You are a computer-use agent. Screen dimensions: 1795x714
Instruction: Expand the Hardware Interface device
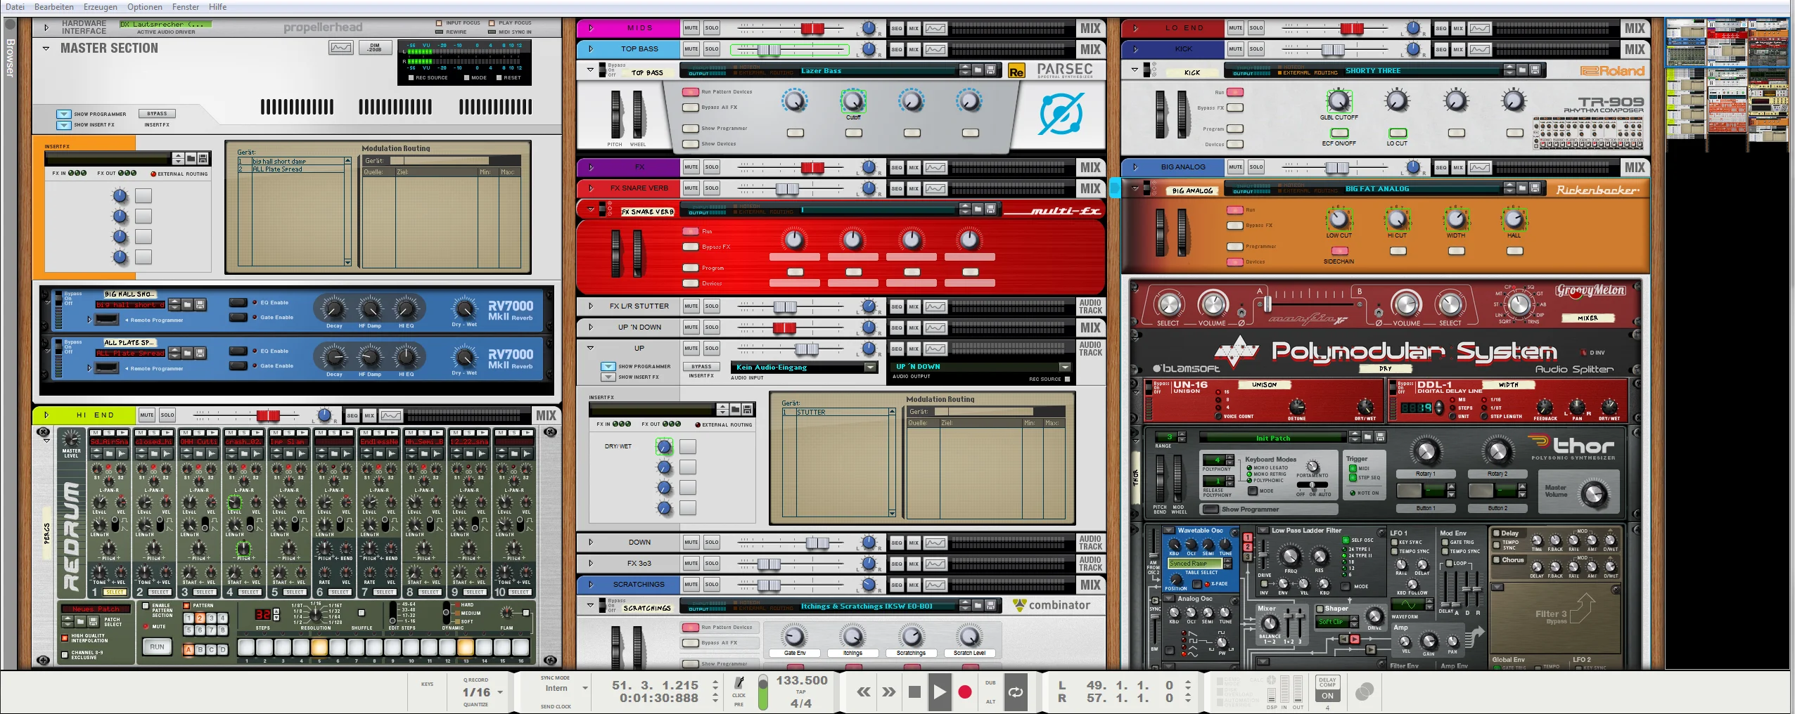46,28
